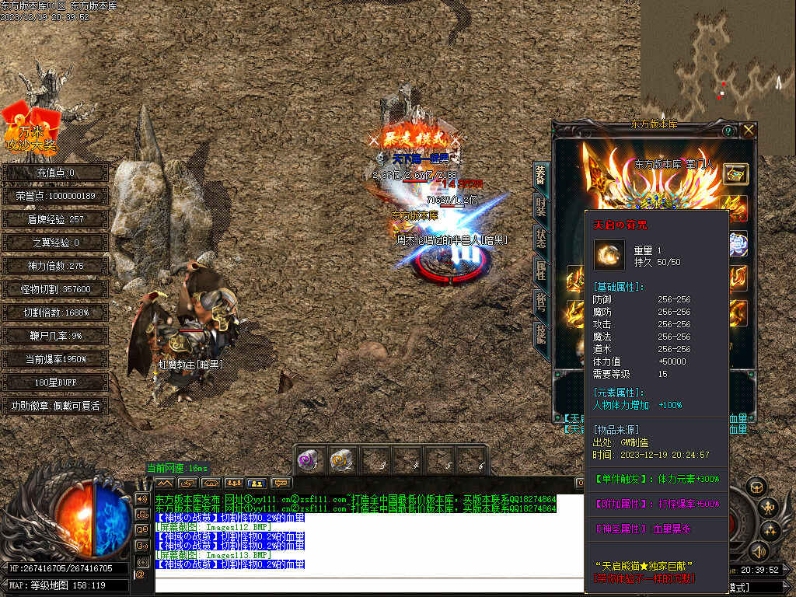Click the 周杰伦唱过的半兽人[暗黑] monster name
The width and height of the screenshot is (796, 597).
point(452,239)
